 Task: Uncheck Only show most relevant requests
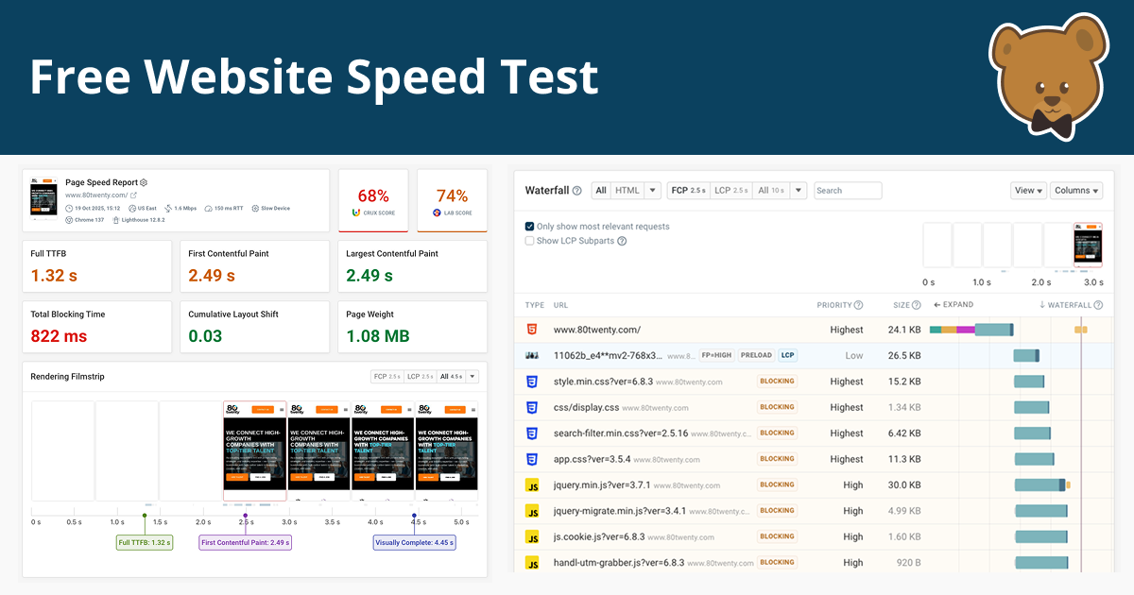(530, 227)
